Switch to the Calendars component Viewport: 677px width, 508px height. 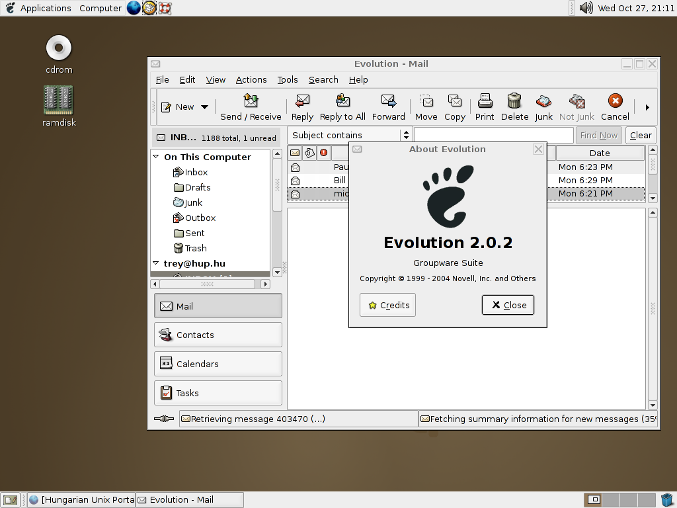tap(218, 364)
